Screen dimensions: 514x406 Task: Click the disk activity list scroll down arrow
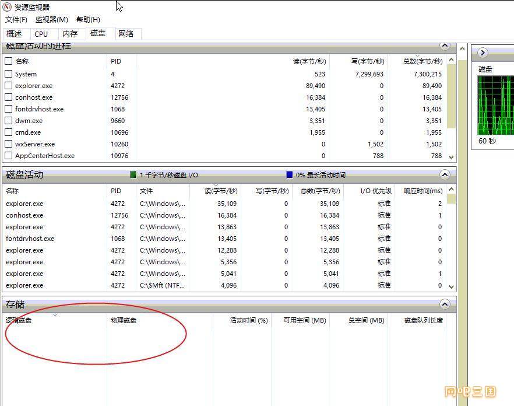pos(452,286)
